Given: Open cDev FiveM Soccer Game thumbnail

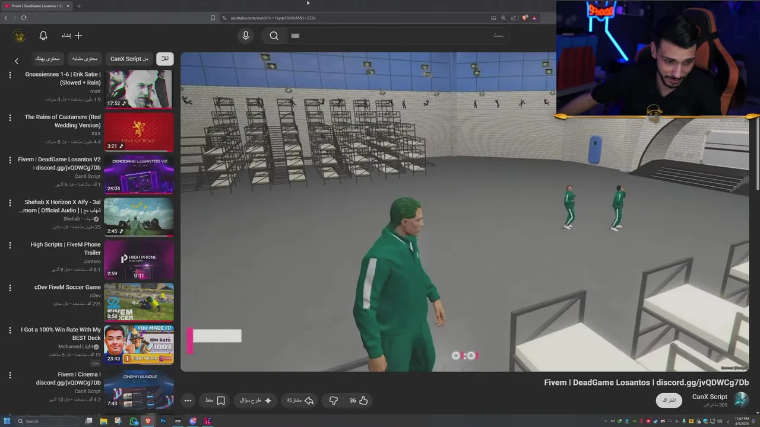Looking at the screenshot, I should [139, 302].
